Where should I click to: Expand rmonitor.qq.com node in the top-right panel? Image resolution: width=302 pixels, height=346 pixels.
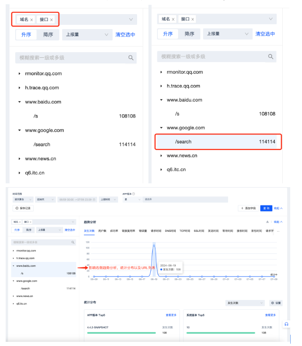point(162,72)
